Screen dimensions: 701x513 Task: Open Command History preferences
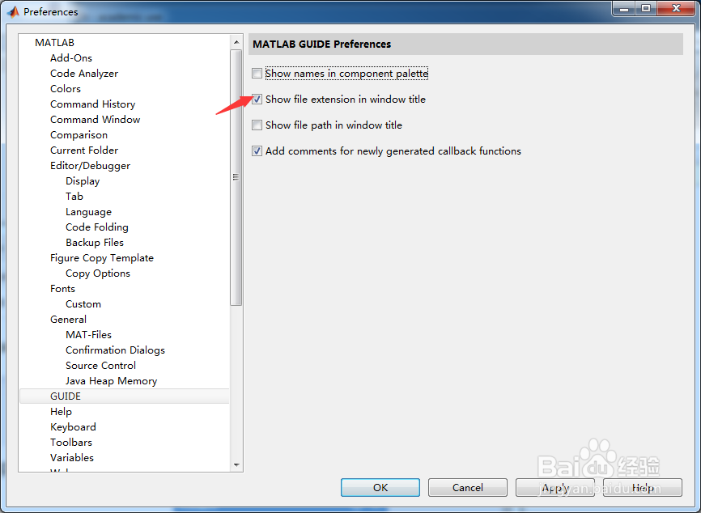92,104
